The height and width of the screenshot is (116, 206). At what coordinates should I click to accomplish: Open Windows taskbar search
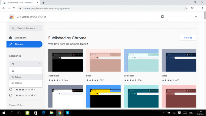click(x=12, y=113)
